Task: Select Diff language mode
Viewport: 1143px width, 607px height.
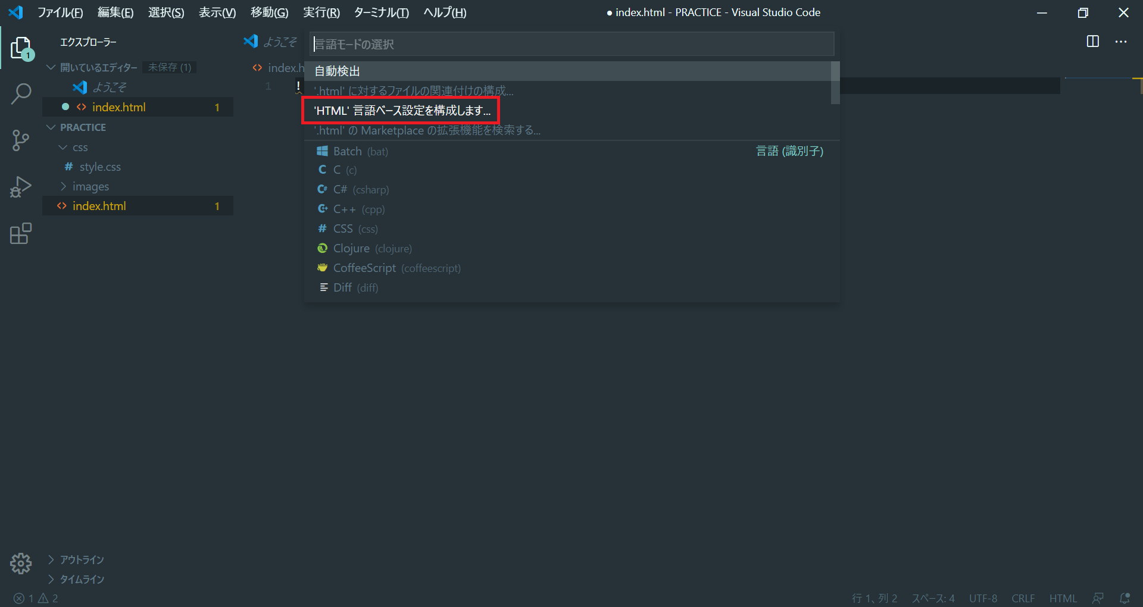Action: coord(571,288)
